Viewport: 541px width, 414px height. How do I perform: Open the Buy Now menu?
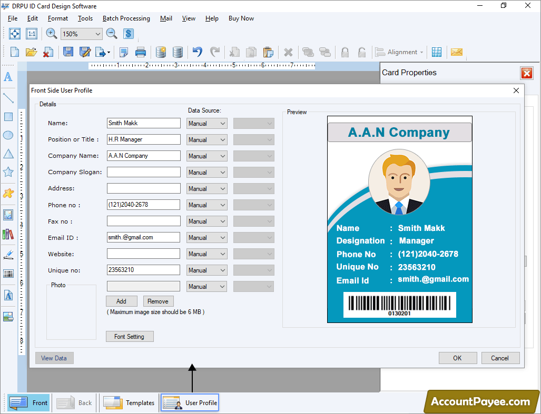click(241, 18)
